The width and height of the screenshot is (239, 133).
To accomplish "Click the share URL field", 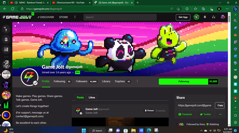I will 194,105.
